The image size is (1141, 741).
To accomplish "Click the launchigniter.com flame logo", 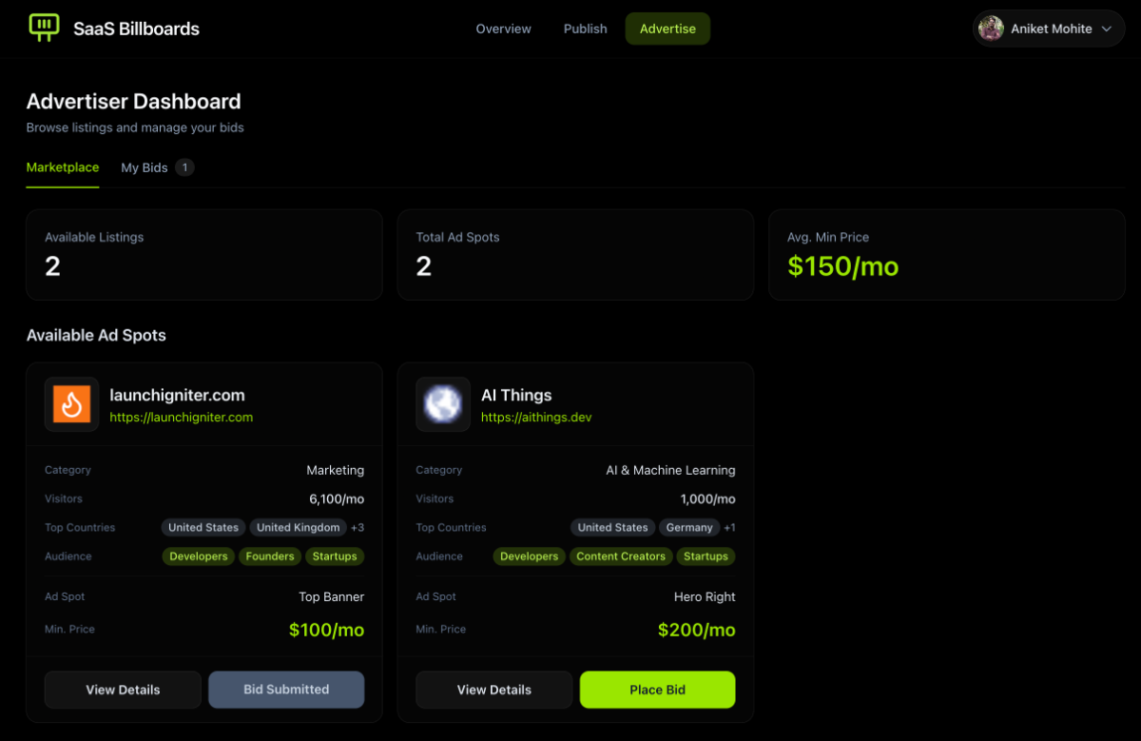I will tap(71, 404).
